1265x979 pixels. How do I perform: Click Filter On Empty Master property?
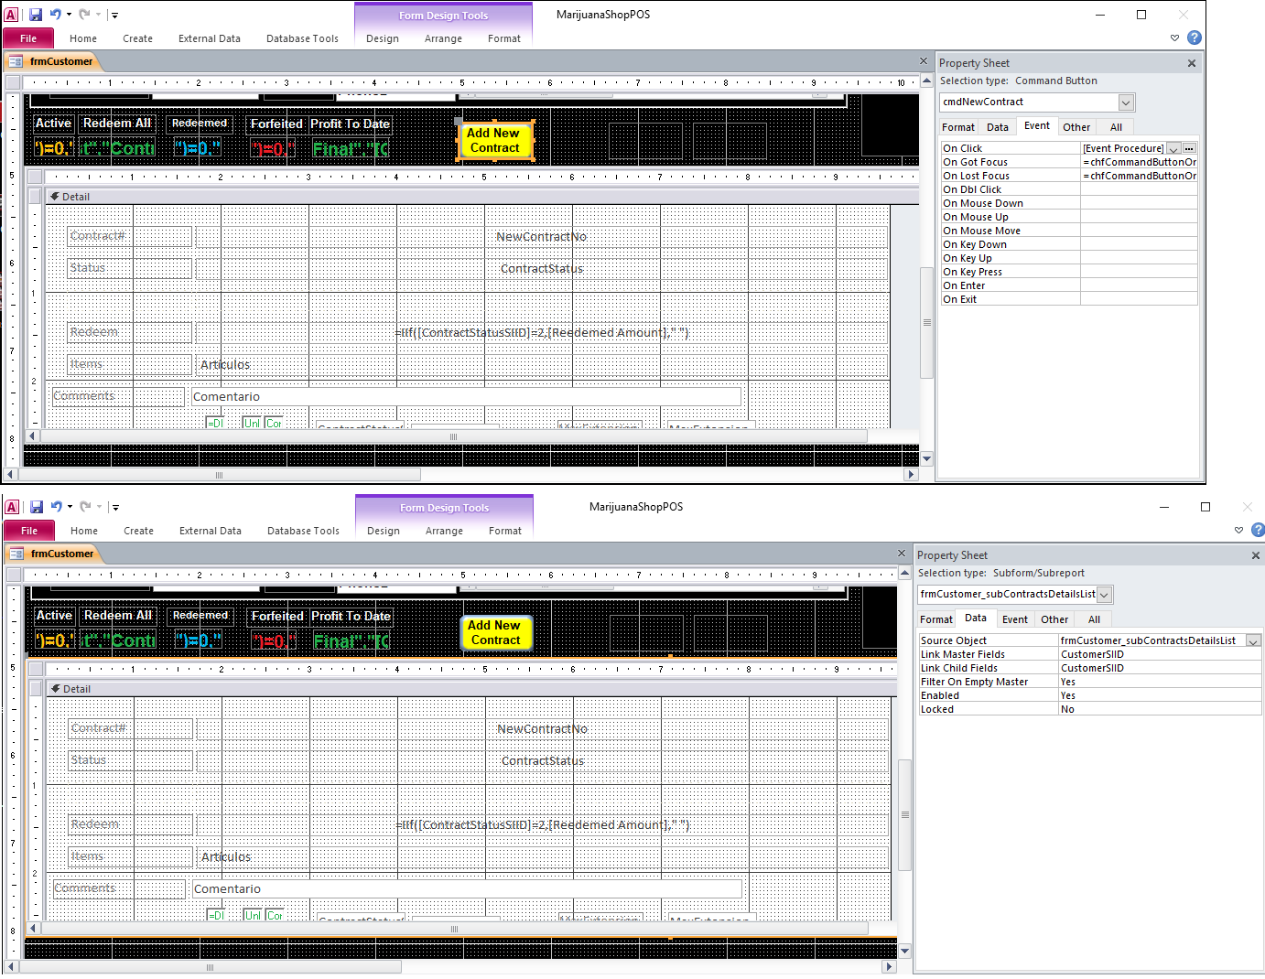tap(1090, 682)
